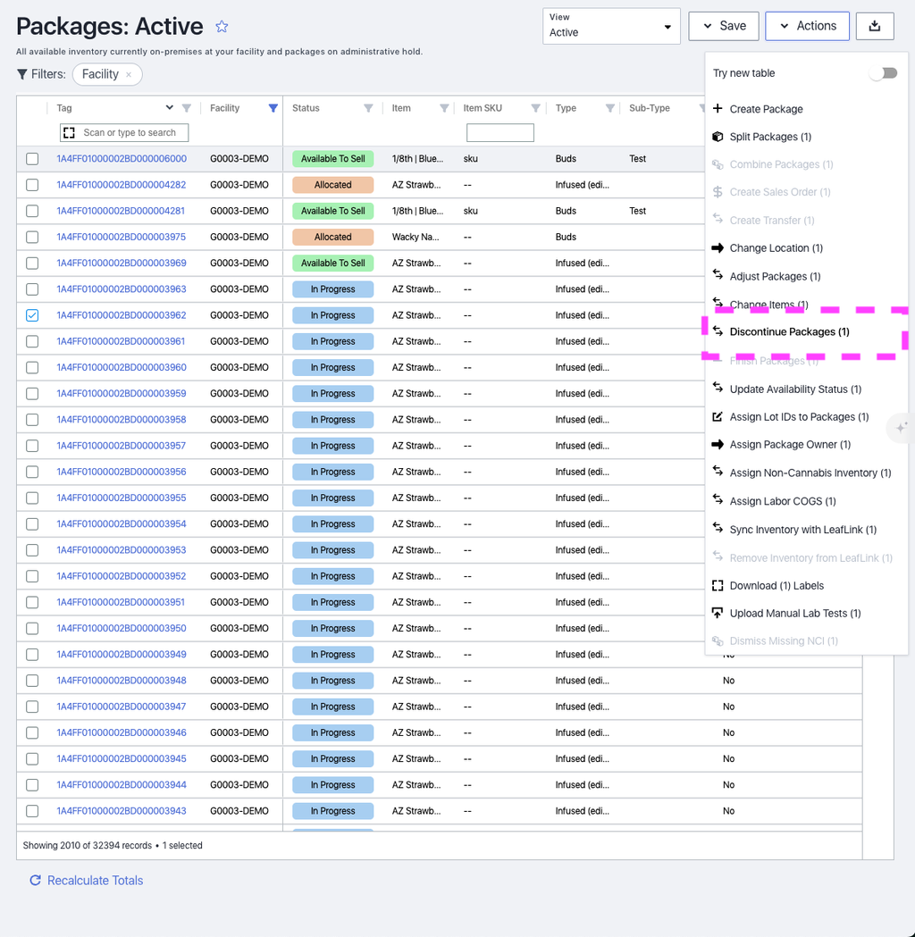915x937 pixels.
Task: Check the box for package ending 3943
Action: 32,811
